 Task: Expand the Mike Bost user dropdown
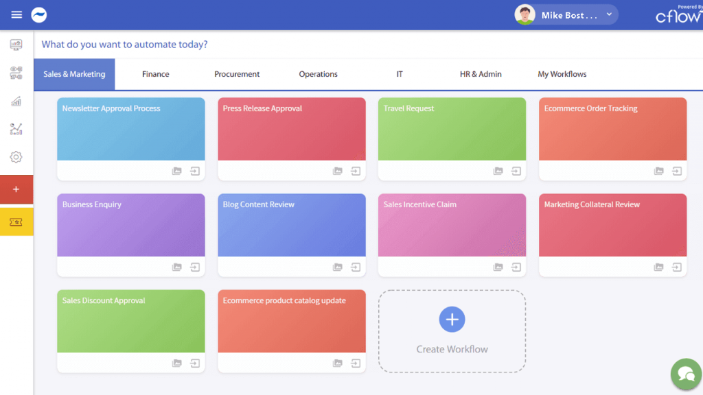(609, 14)
